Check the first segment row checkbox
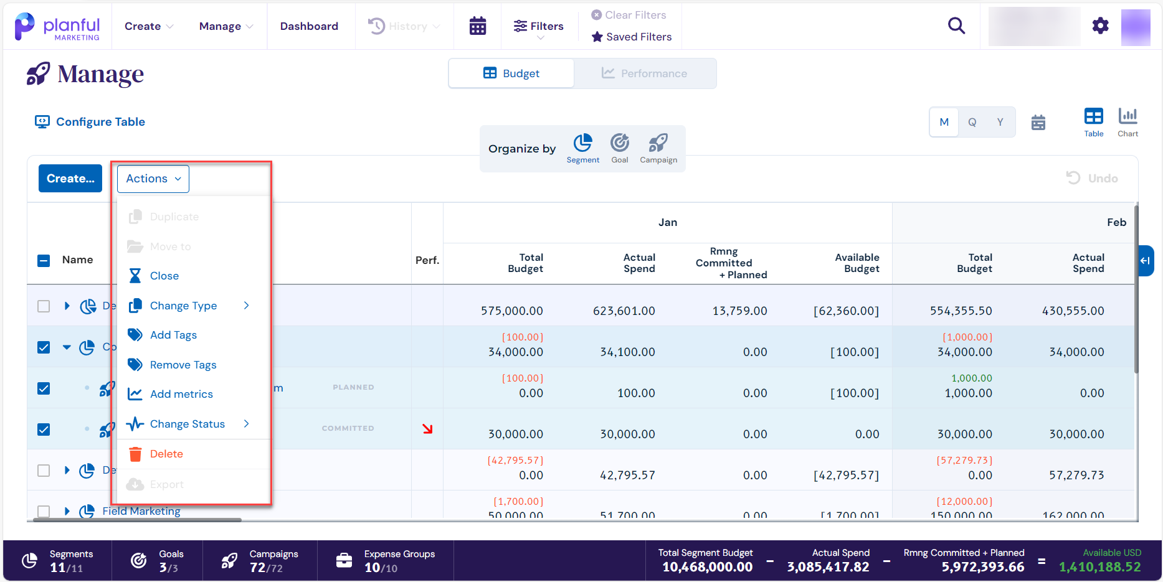Image resolution: width=1163 pixels, height=582 pixels. pos(44,306)
